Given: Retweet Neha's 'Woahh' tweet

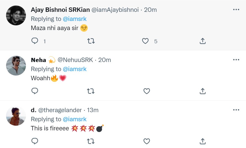Looking at the screenshot, I should [91, 91].
